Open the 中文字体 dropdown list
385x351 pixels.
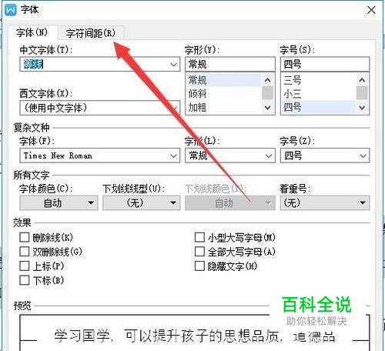pyautogui.click(x=174, y=65)
